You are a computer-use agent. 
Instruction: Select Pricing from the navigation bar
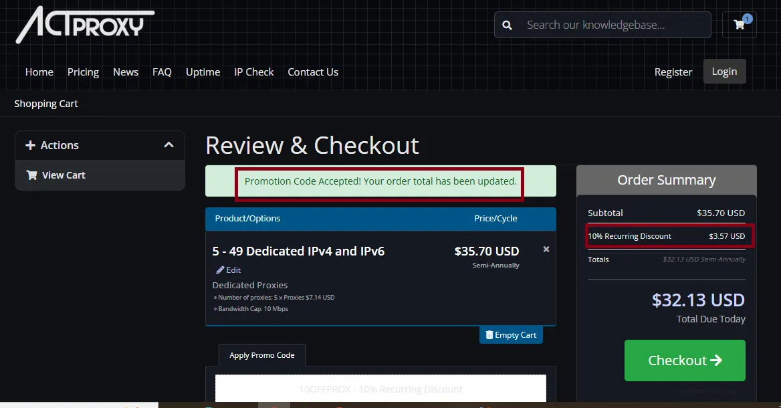[83, 72]
